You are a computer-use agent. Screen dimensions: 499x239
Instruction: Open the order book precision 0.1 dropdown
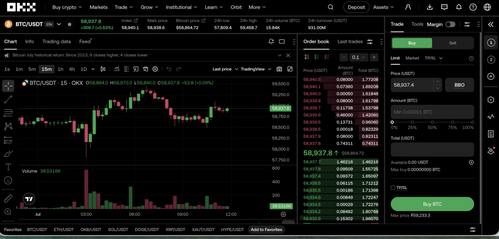[x=359, y=57]
